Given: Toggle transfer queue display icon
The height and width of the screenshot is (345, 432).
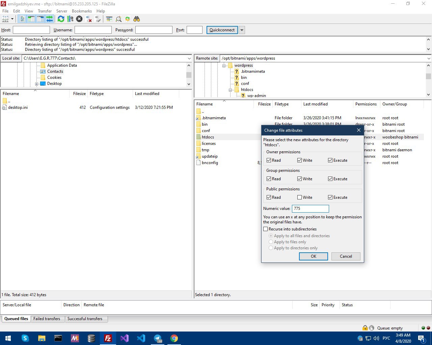Looking at the screenshot, I should (x=50, y=19).
